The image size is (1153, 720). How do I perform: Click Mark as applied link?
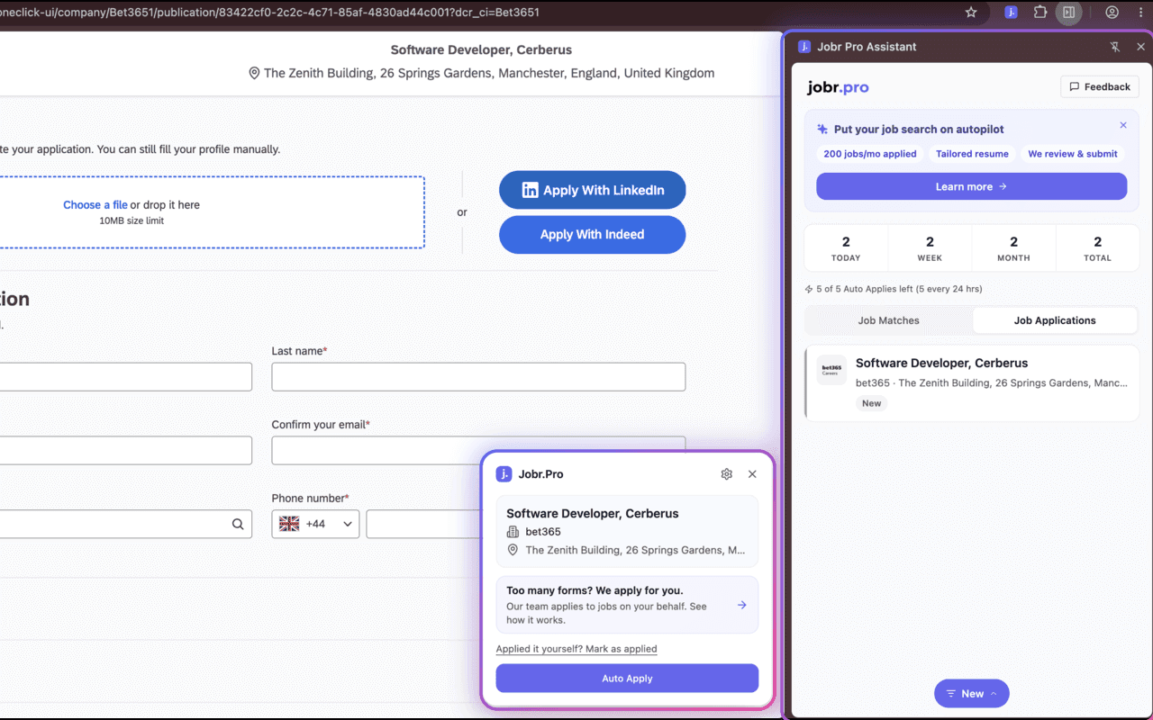(576, 649)
